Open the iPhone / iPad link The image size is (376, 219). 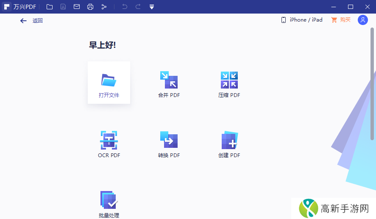[302, 20]
